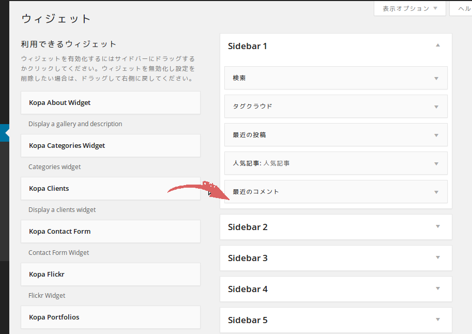Open the 最近のコメント widget settings arrow
Image resolution: width=472 pixels, height=334 pixels.
point(436,192)
